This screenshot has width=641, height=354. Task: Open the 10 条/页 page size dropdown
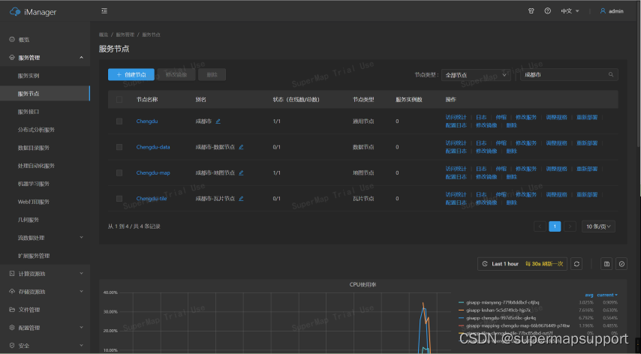(x=599, y=226)
